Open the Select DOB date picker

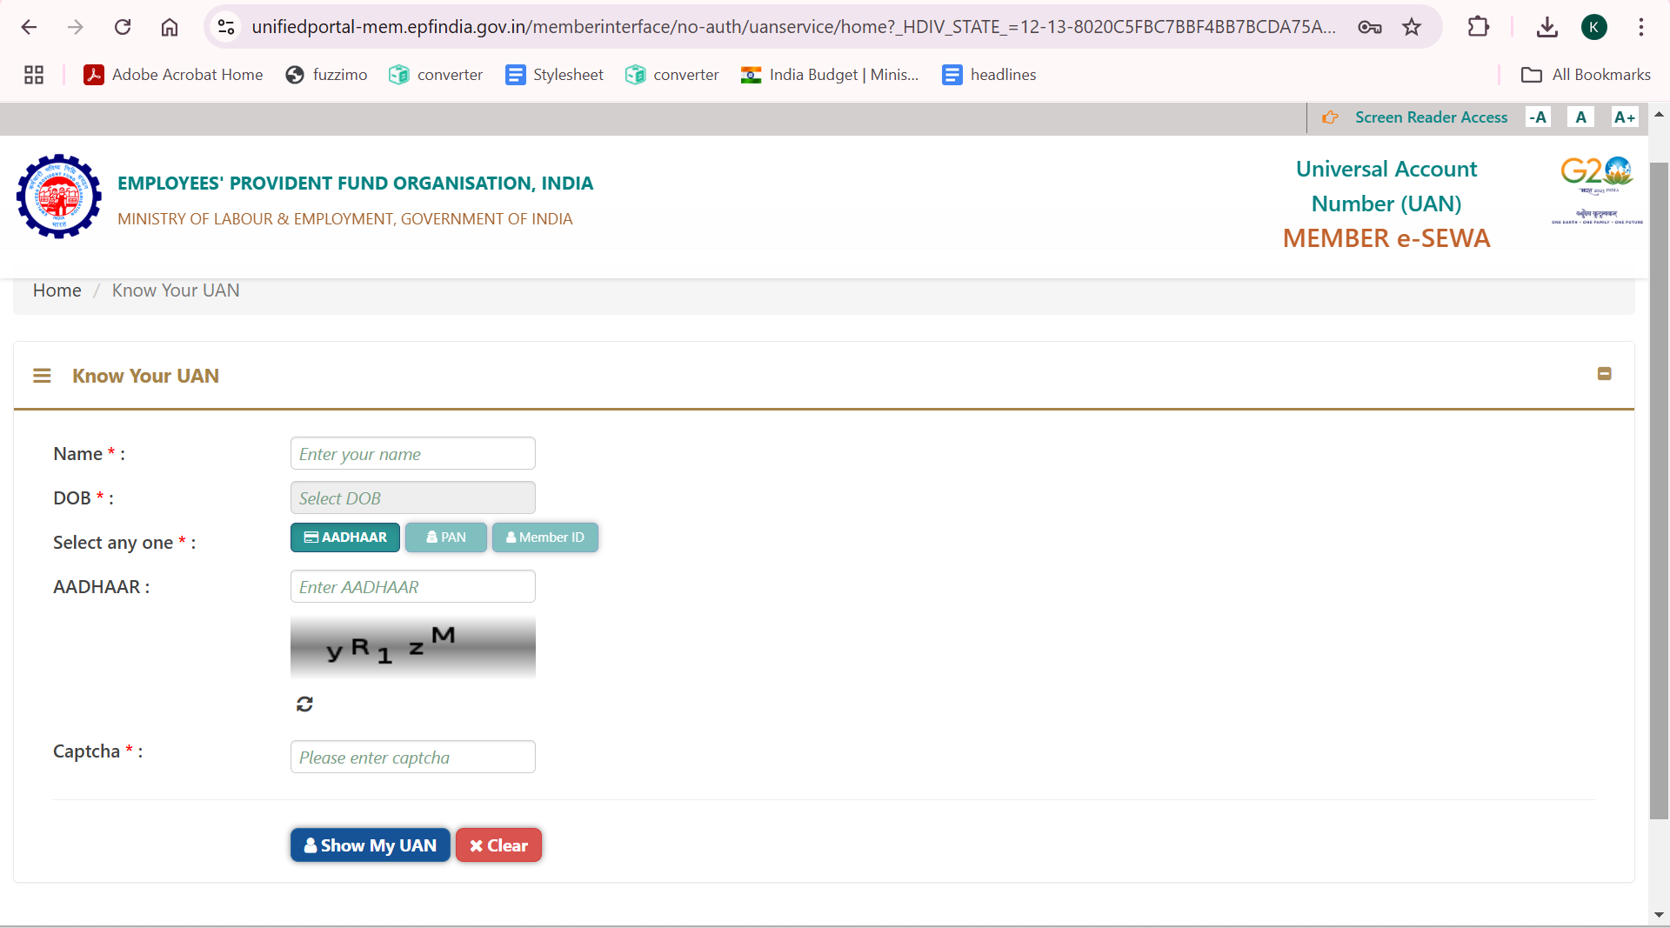tap(412, 497)
